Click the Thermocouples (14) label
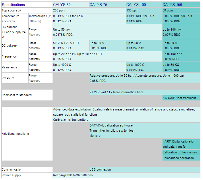The image size is (203, 180). pyautogui.click(x=40, y=16)
